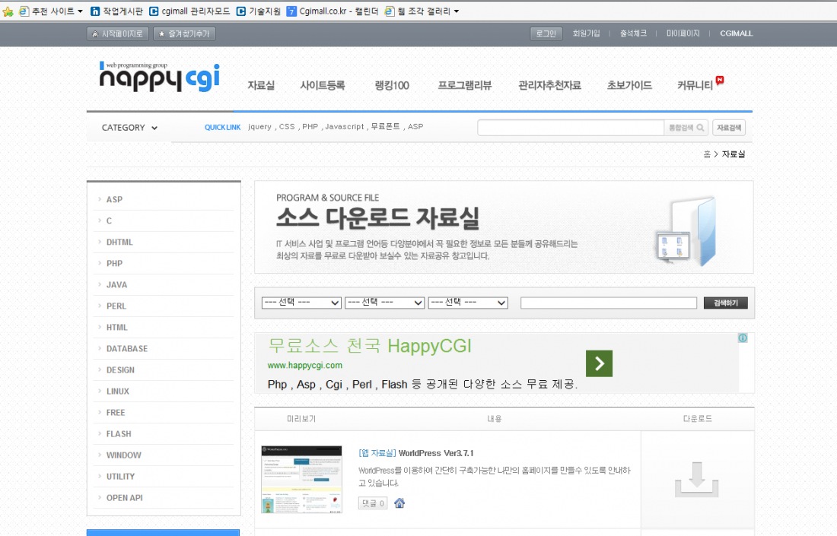Click the home icon under WordPress entry
This screenshot has height=536, width=837.
point(399,503)
